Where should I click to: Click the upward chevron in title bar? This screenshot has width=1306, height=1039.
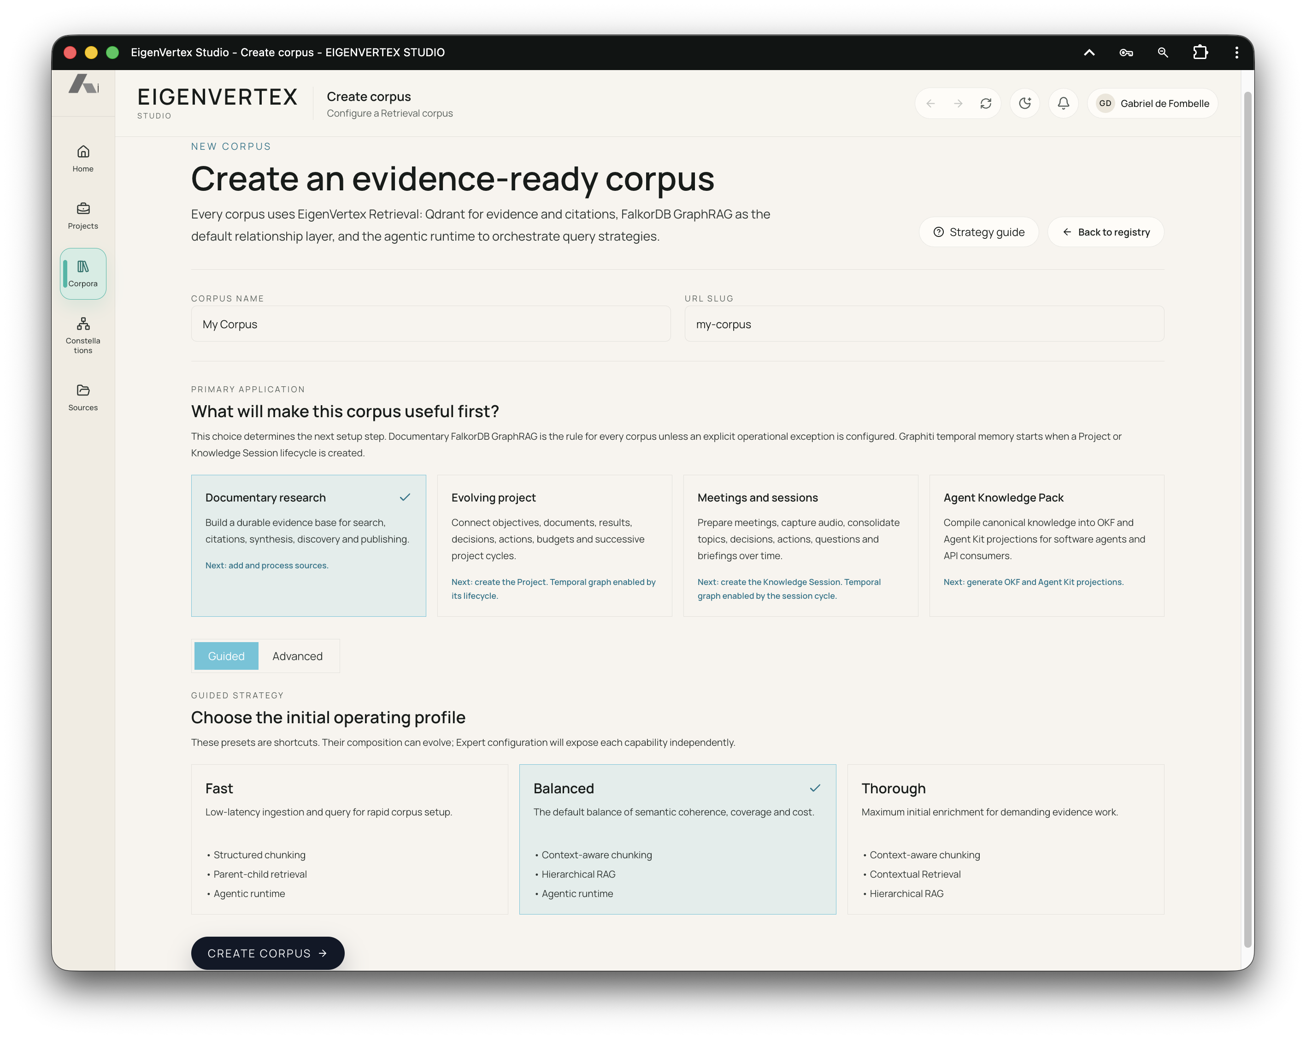pos(1089,53)
